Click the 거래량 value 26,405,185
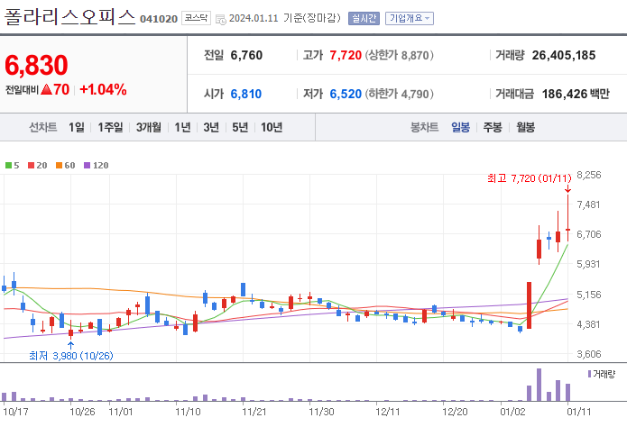Image resolution: width=627 pixels, height=436 pixels. click(x=564, y=55)
